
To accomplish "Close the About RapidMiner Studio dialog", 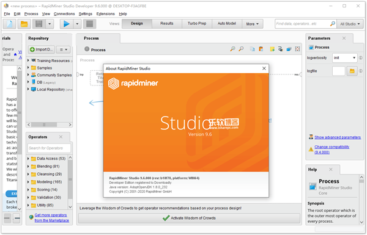I will (x=264, y=68).
